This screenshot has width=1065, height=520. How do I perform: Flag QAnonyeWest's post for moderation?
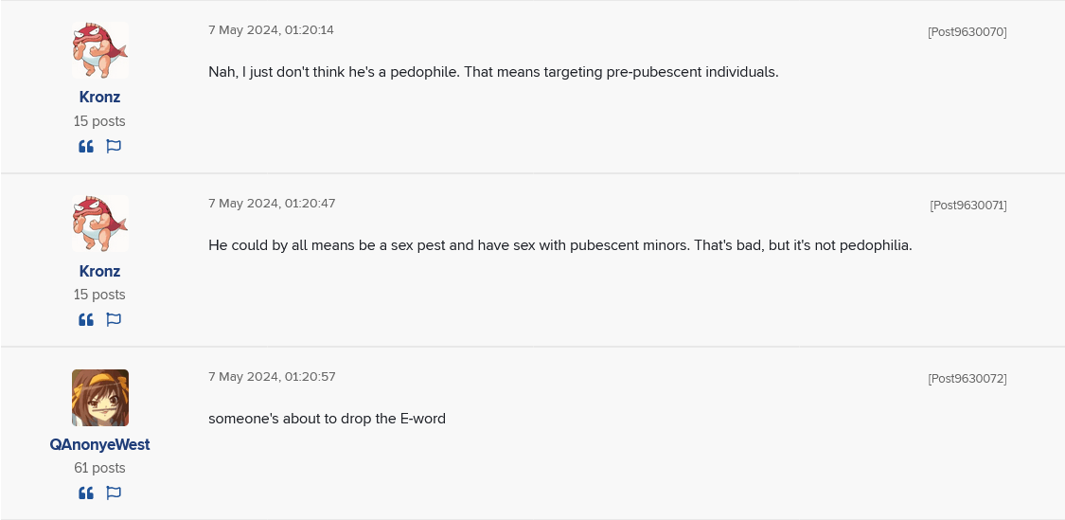pyautogui.click(x=114, y=493)
